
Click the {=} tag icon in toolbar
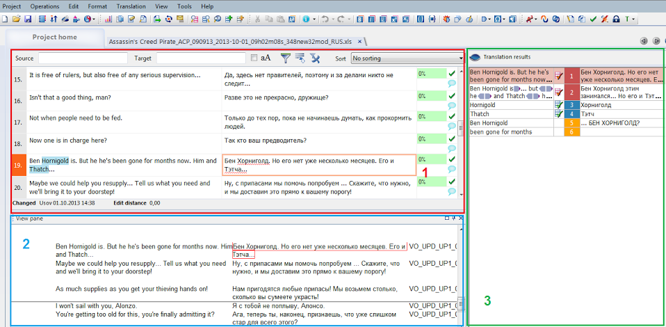pyautogui.click(x=432, y=19)
